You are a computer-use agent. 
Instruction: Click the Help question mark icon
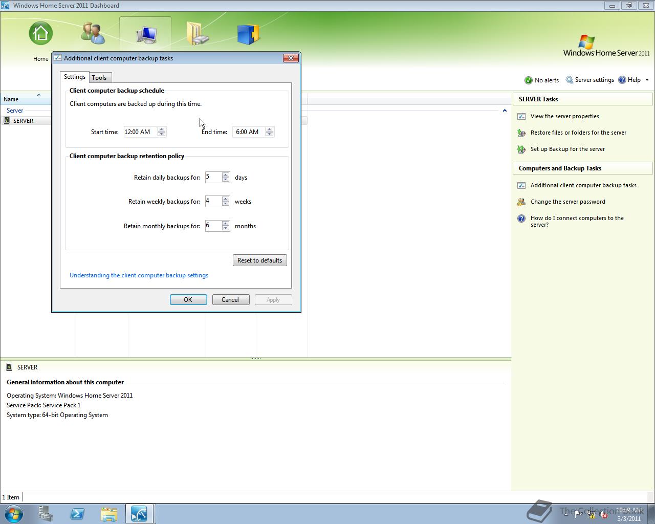tap(622, 80)
